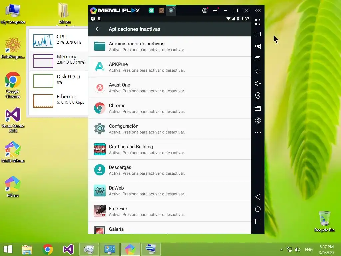Open the taskbar clock showing 5:37 PM
This screenshot has width=341, height=256.
click(x=326, y=249)
